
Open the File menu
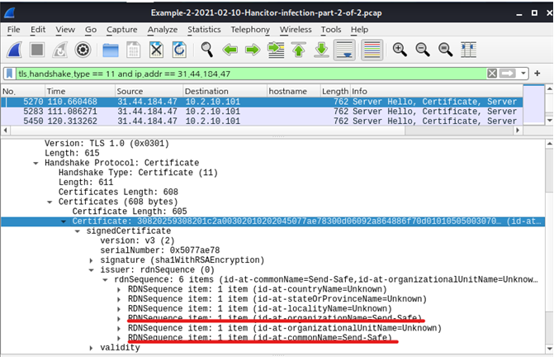click(14, 30)
